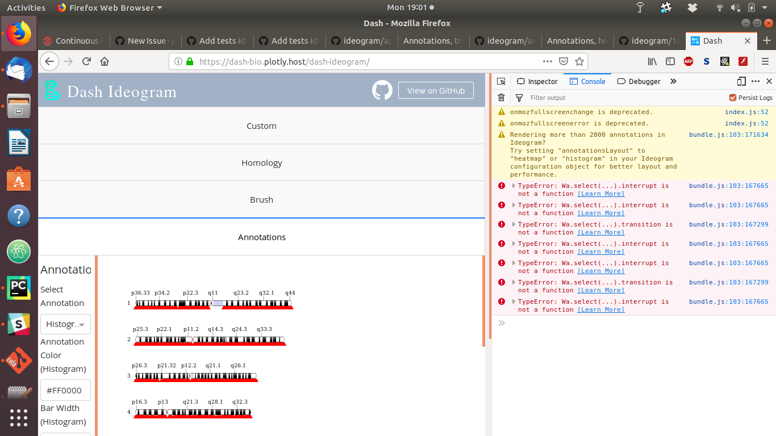This screenshot has width=776, height=436.
Task: Clear console output with trash icon
Action: 500,98
